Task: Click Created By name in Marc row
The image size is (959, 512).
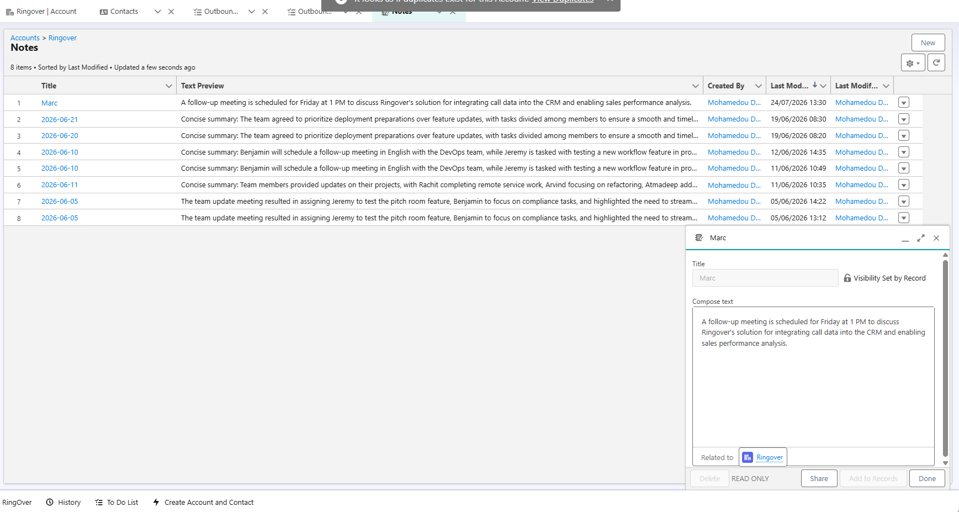Action: click(734, 103)
